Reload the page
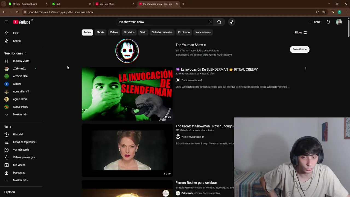 coord(17,12)
